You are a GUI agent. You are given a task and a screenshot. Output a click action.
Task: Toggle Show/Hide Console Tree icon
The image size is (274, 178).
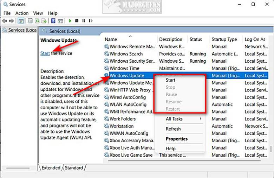pyautogui.click(x=21, y=21)
